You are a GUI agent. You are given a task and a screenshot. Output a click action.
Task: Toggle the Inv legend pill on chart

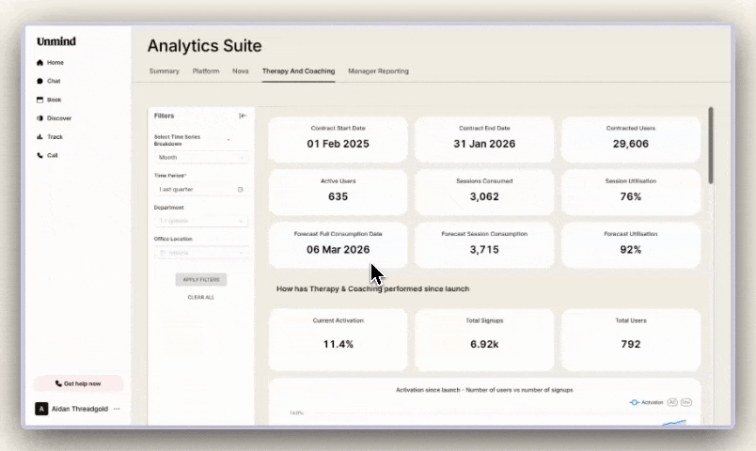(x=686, y=402)
